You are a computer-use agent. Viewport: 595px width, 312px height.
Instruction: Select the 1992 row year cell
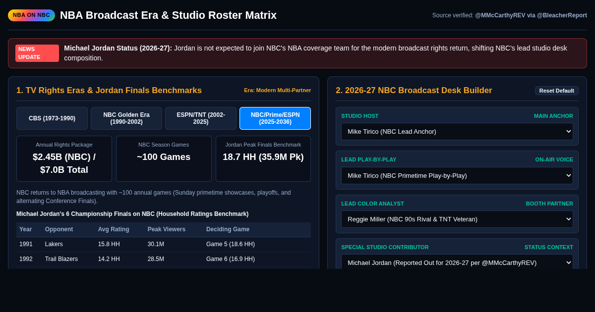pyautogui.click(x=26, y=259)
